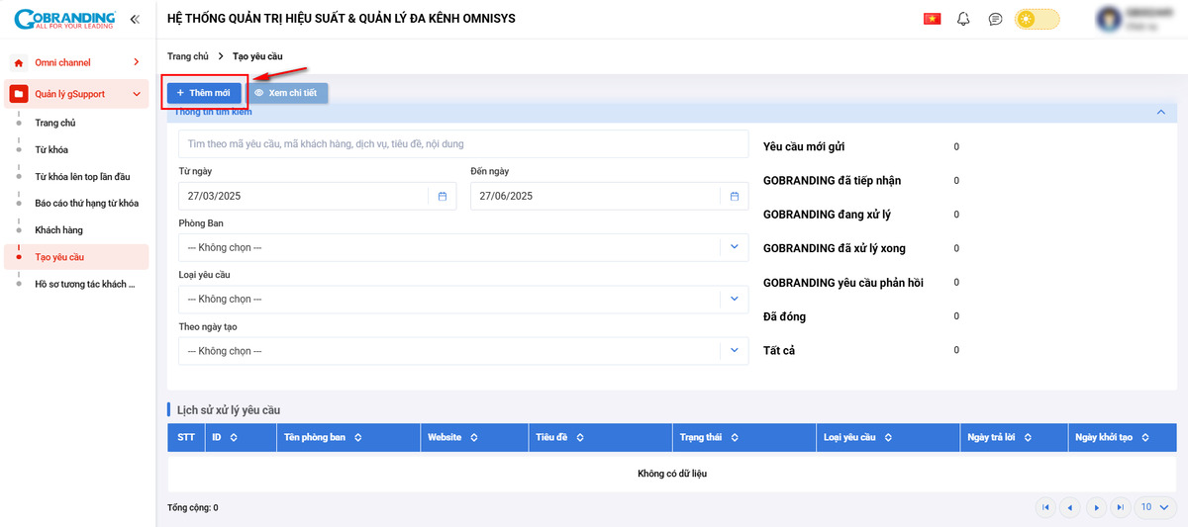
Task: Focus the request search text field
Action: click(x=463, y=144)
